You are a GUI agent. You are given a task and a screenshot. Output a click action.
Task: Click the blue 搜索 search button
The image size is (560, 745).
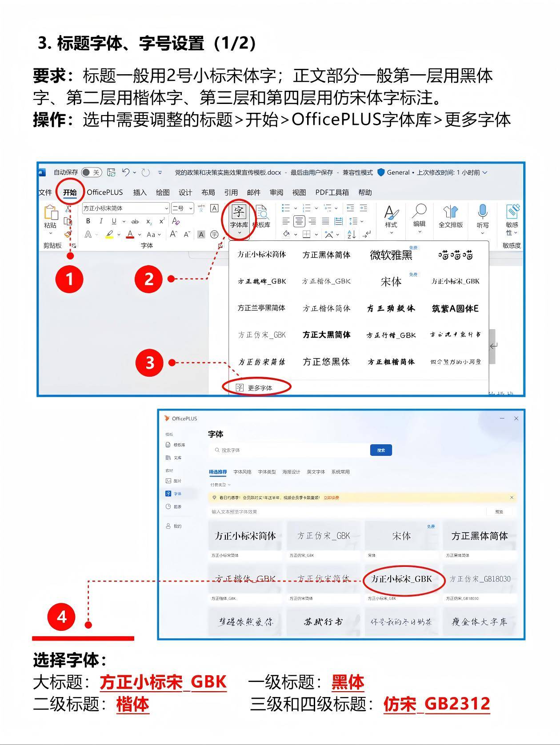click(x=381, y=450)
